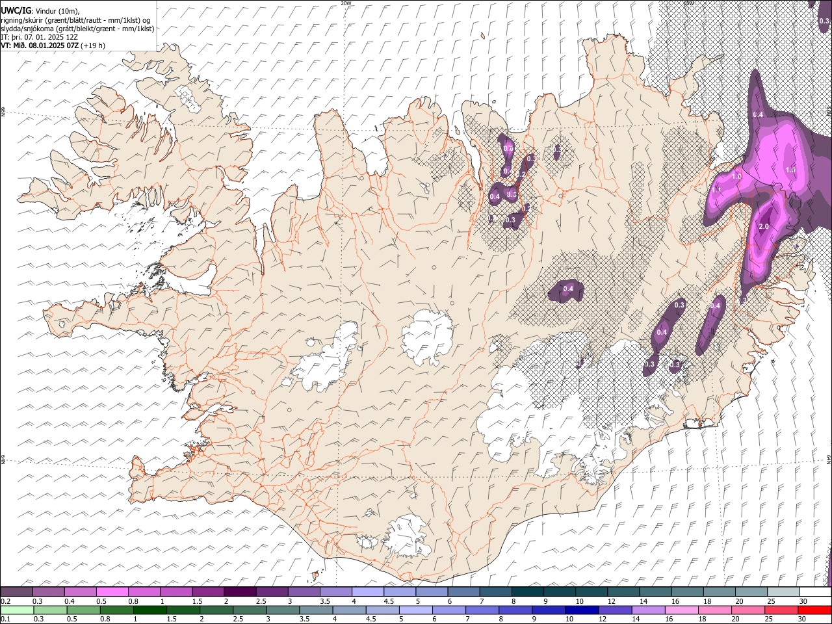Image resolution: width=832 pixels, height=624 pixels.
Task: Click the 'rigning/skúrir' legend description line
Action: [x=75, y=19]
